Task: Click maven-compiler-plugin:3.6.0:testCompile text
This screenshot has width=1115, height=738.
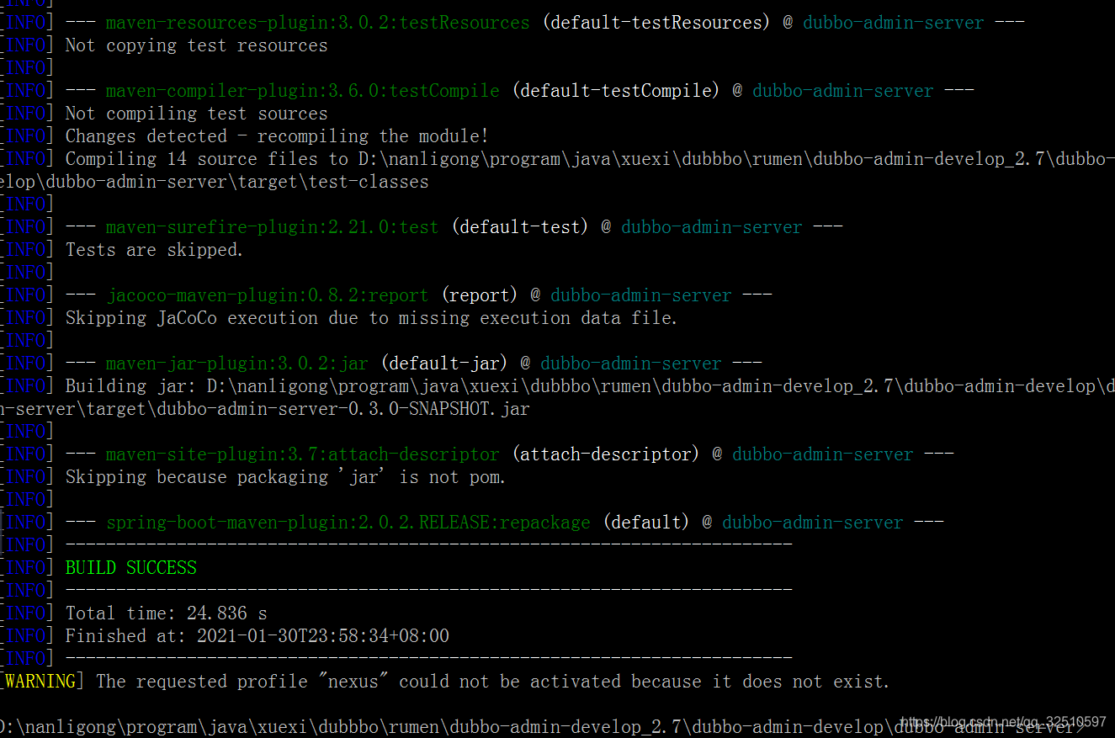Action: [302, 91]
